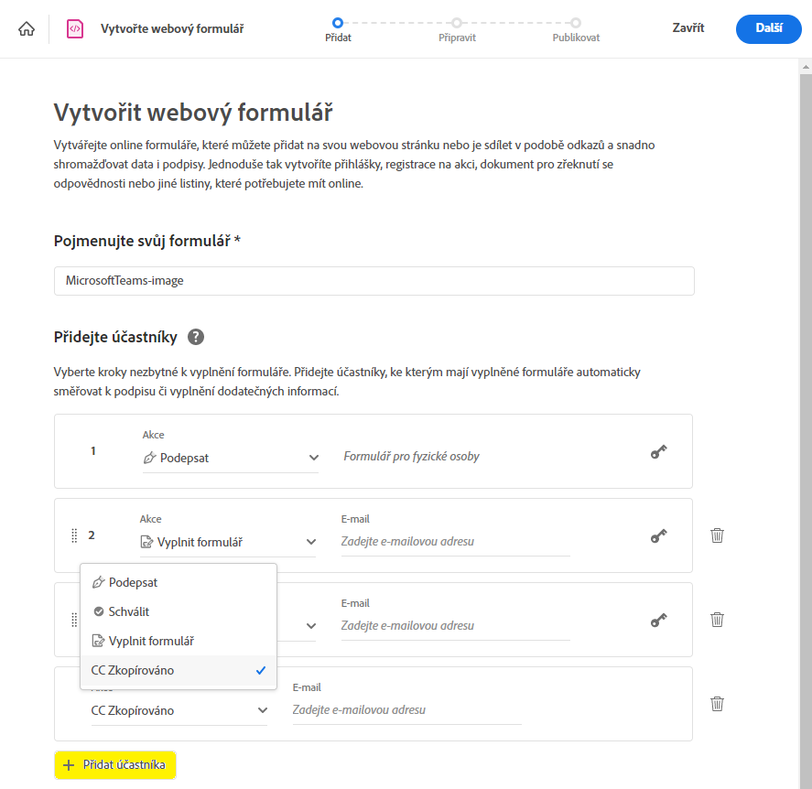
Task: Open Vyplnit formulář action dropdown
Action: click(228, 542)
